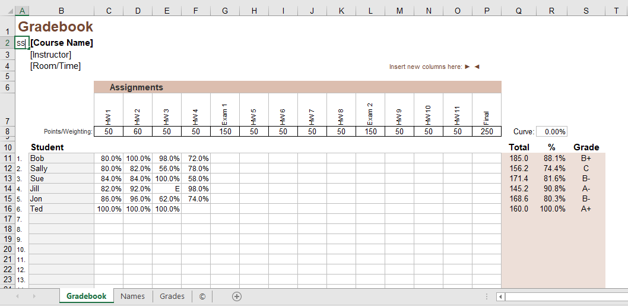Click the next sheet scroll arrow
This screenshot has width=628, height=306.
click(34, 296)
